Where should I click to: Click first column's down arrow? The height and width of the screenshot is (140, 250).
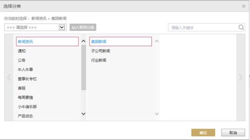[x=84, y=114]
